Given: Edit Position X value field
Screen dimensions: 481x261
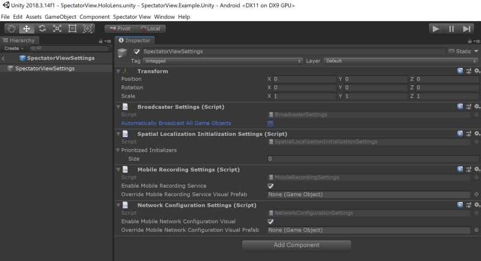Looking at the screenshot, I should tap(304, 79).
